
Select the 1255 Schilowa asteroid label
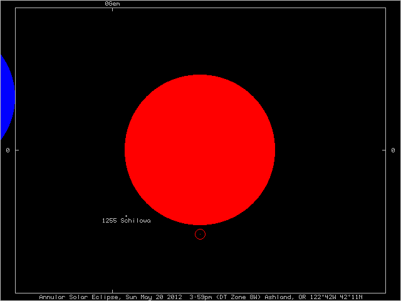coord(126,221)
